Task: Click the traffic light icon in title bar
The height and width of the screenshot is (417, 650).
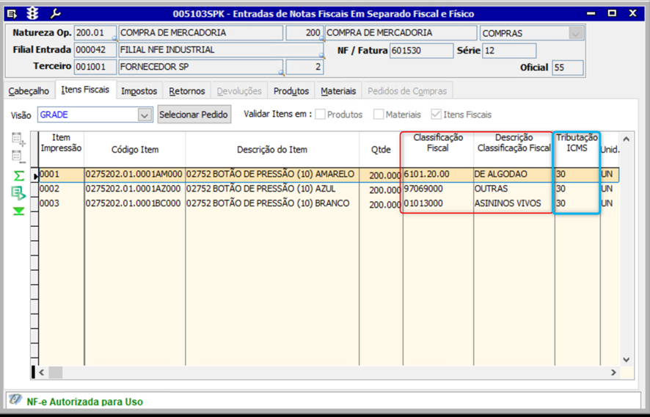Action: coord(32,14)
